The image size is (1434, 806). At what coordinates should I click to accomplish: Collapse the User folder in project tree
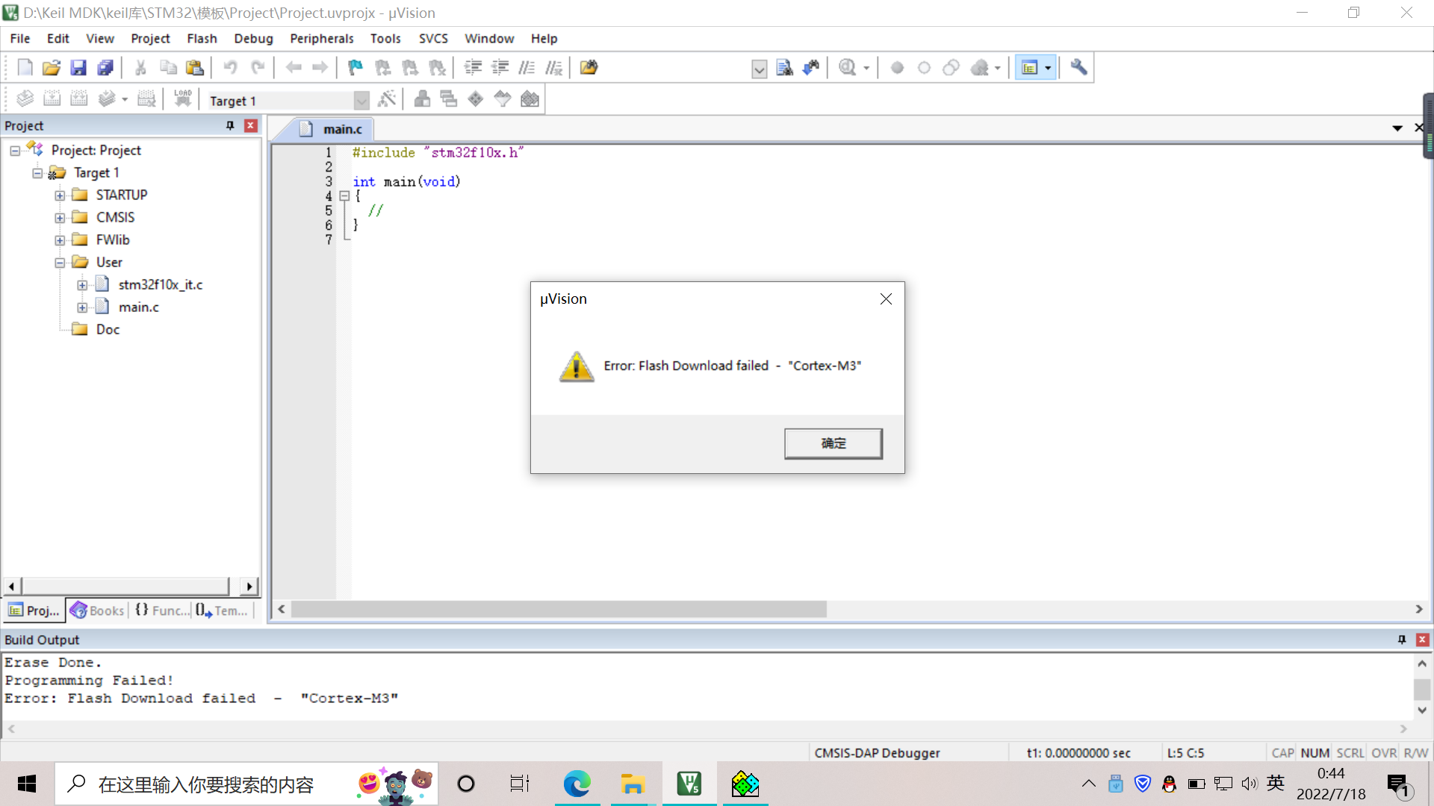pos(60,263)
